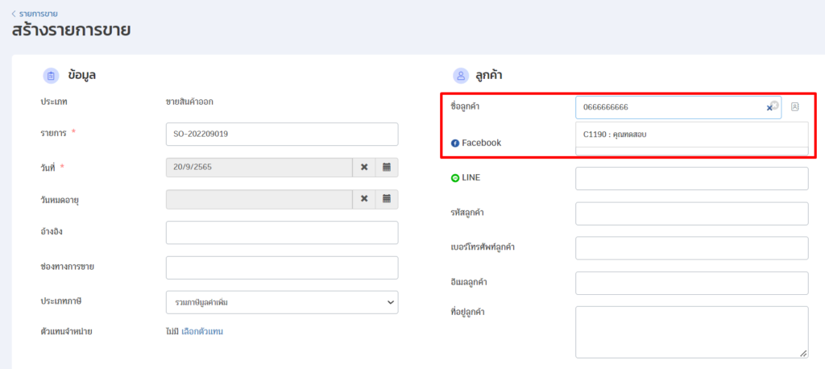Focus the รายการ order number field
This screenshot has width=825, height=369.
[282, 134]
